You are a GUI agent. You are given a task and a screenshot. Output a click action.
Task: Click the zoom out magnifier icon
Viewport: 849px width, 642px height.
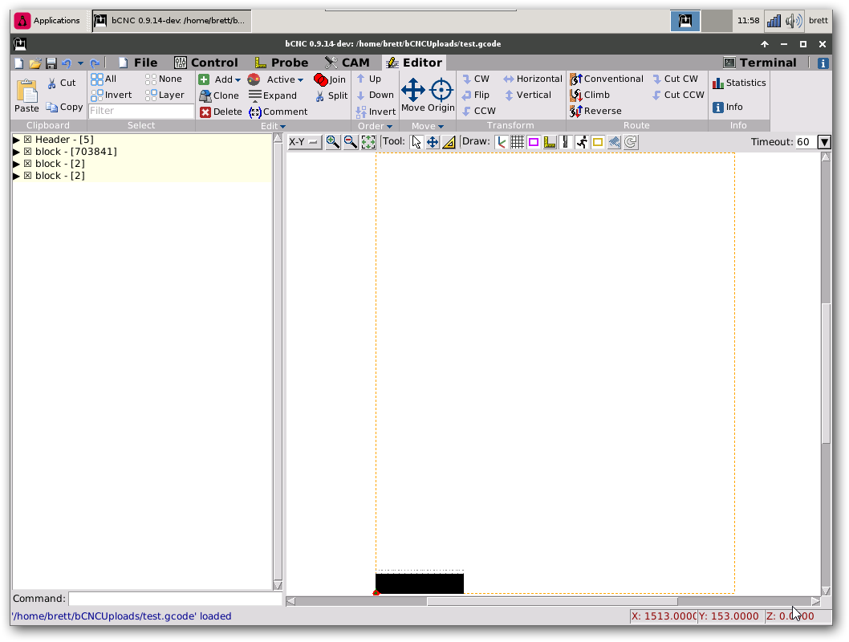[350, 142]
